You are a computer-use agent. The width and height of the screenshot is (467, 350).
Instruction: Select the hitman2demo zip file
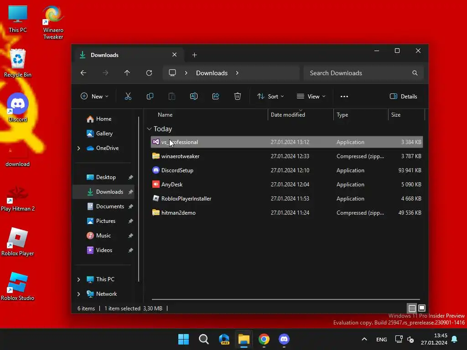click(x=287, y=213)
